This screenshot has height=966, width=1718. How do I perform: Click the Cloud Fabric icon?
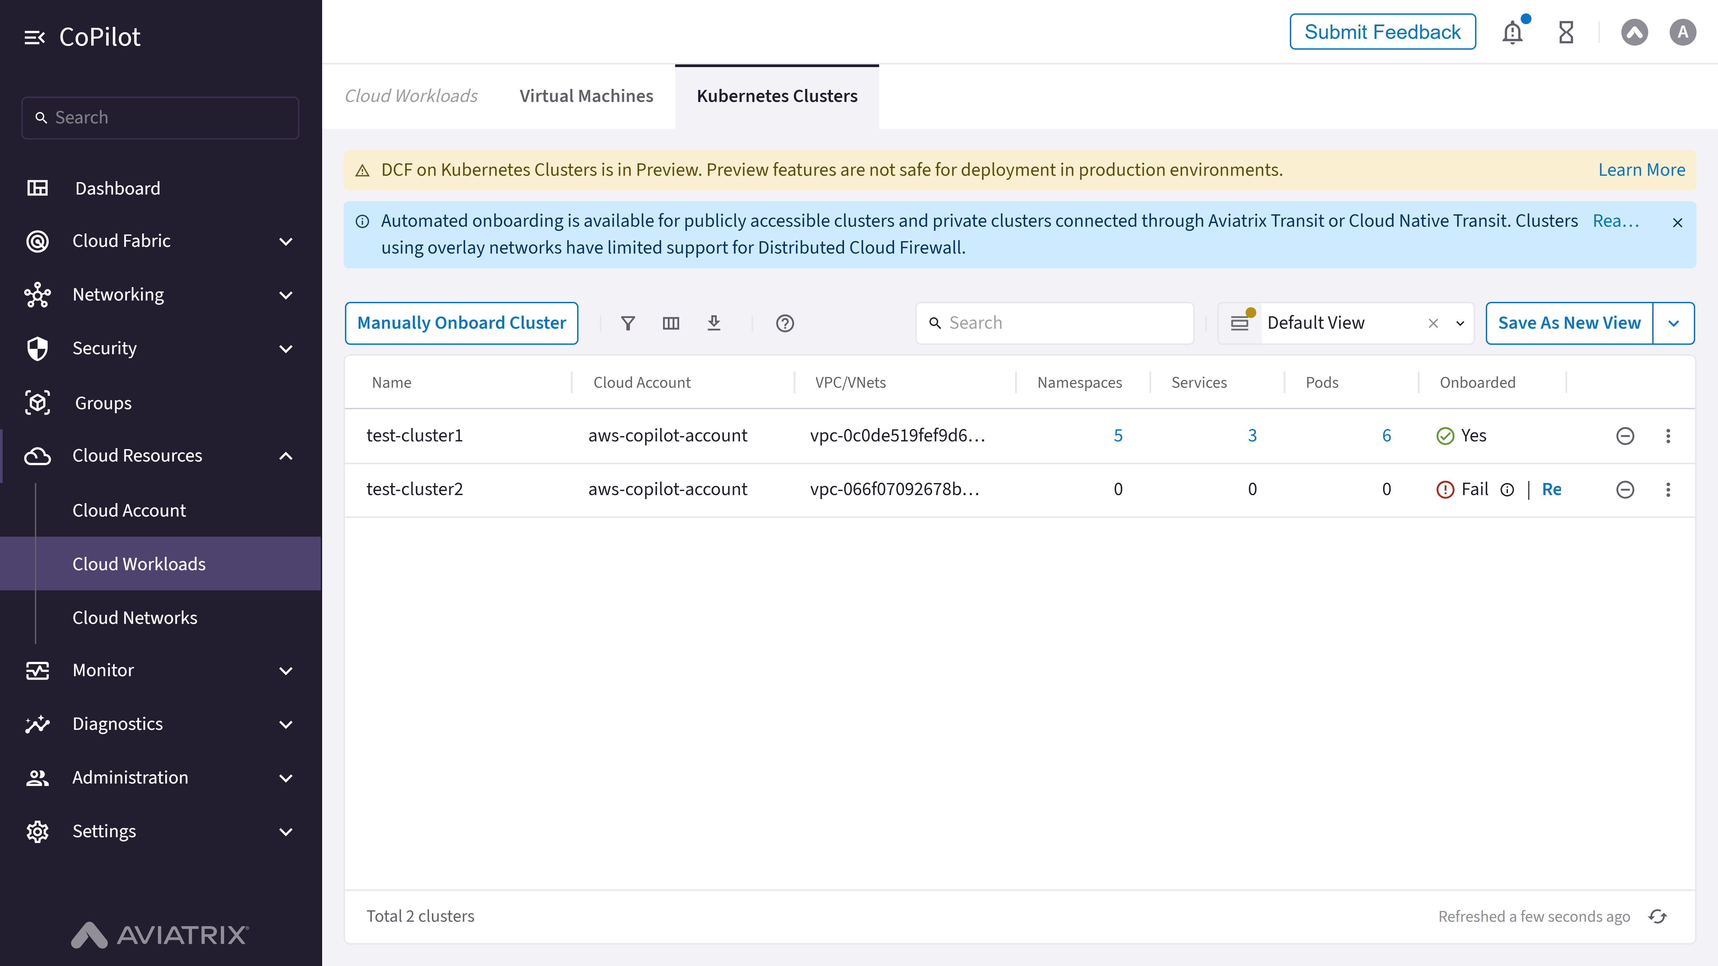pyautogui.click(x=37, y=241)
